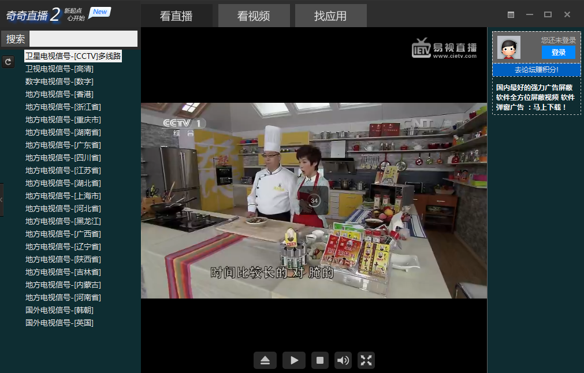
Task: Expand 地方电视信号-[浙江省] category
Action: [x=63, y=107]
